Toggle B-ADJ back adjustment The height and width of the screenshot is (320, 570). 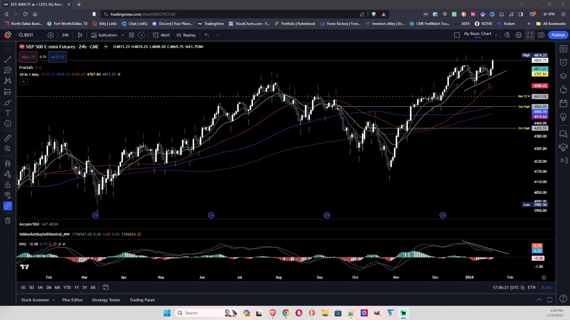point(547,288)
